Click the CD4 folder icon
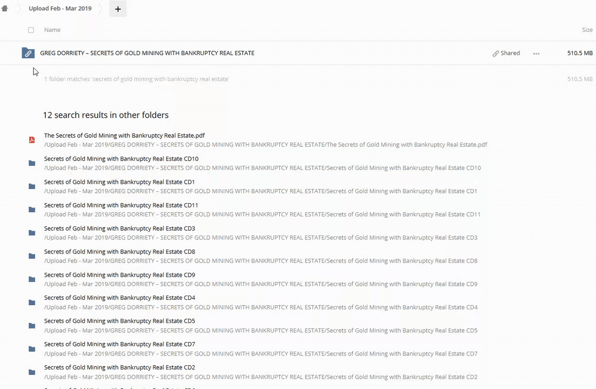Screen dimensions: 596x389 coord(32,303)
